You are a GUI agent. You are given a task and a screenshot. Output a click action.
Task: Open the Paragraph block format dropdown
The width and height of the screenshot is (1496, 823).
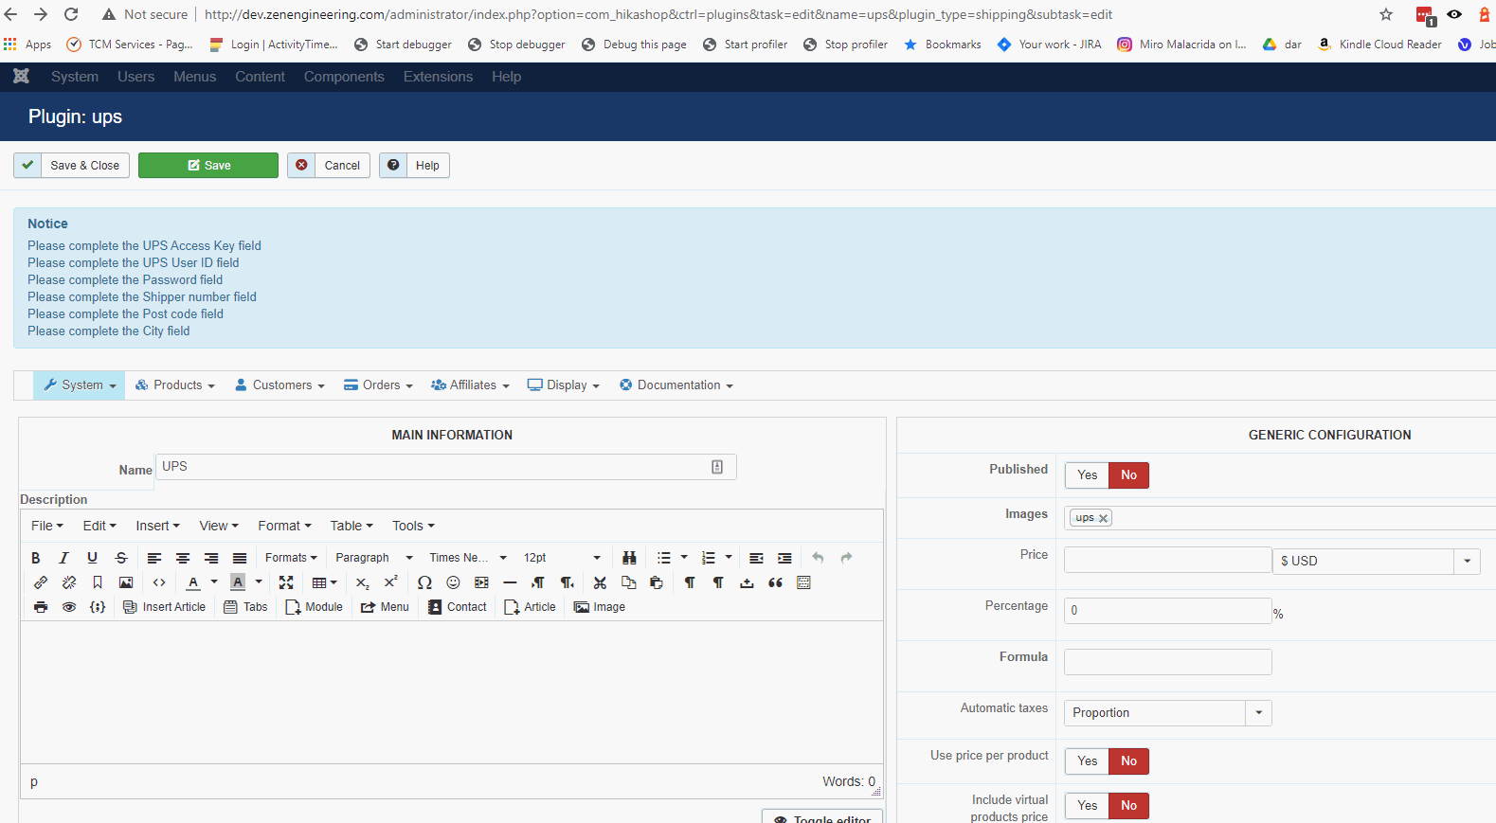[374, 558]
